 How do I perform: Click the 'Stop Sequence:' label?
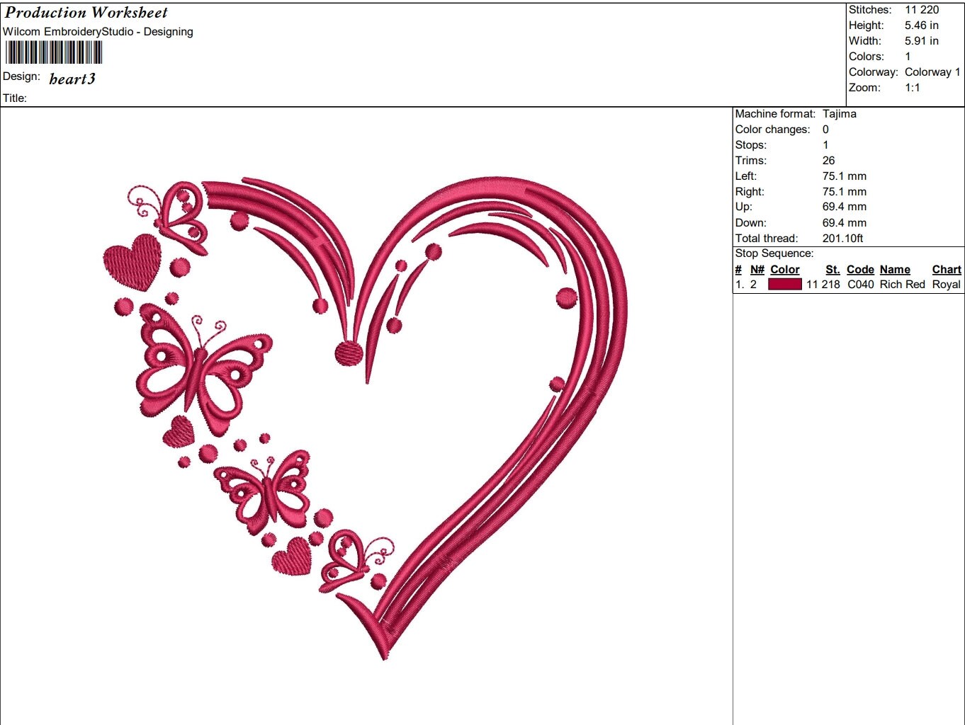click(774, 253)
